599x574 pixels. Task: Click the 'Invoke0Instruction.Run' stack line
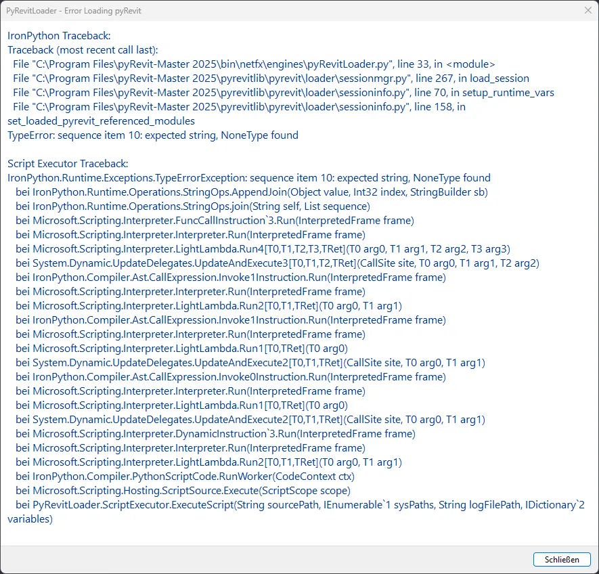(x=231, y=377)
